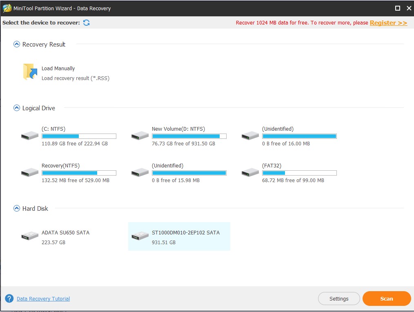Screen dimensions: 414x312
Task: Click the blue help question mark icon
Action: (9, 299)
